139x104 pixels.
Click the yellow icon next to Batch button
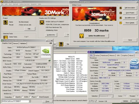coord(61,44)
